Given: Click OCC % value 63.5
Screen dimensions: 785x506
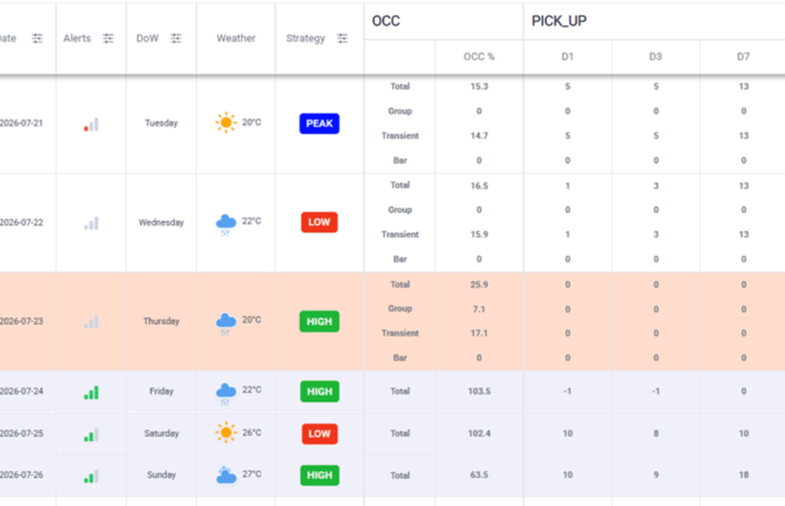Looking at the screenshot, I should [x=479, y=475].
